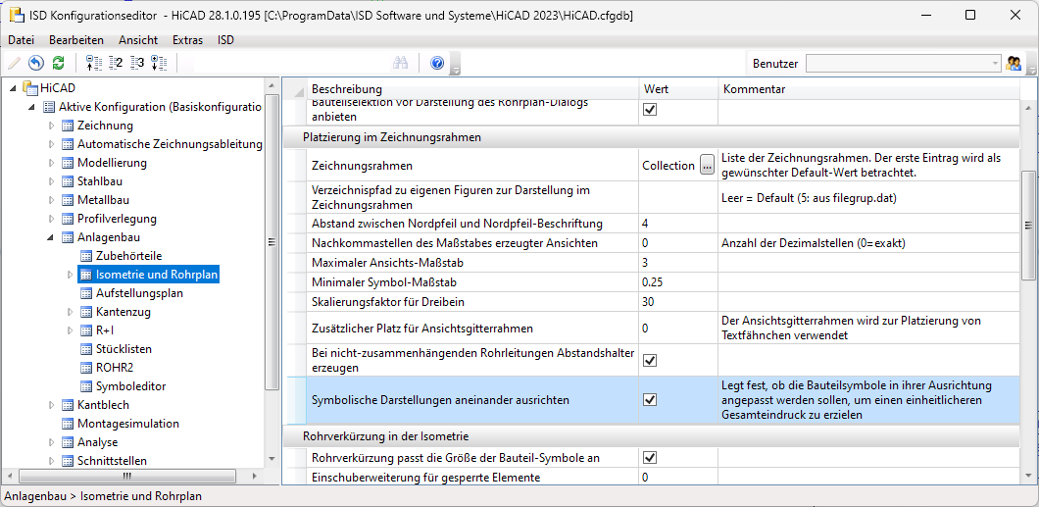Click the Zeichnungsrahmen Collection ellipsis button

point(708,166)
